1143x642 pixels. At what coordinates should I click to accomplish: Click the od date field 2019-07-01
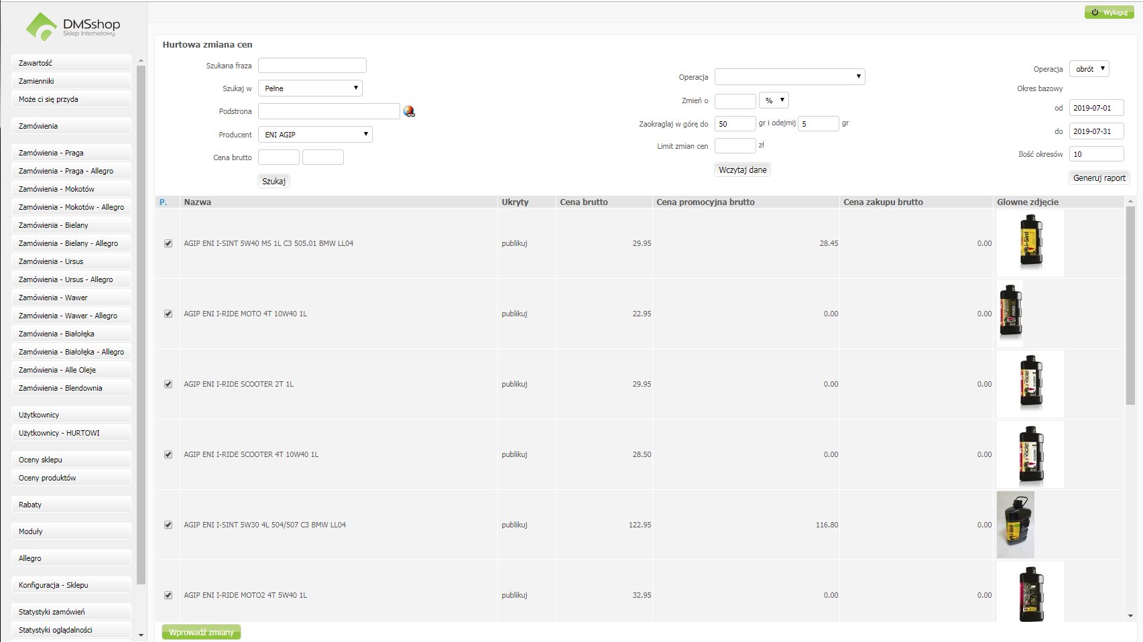pos(1097,107)
